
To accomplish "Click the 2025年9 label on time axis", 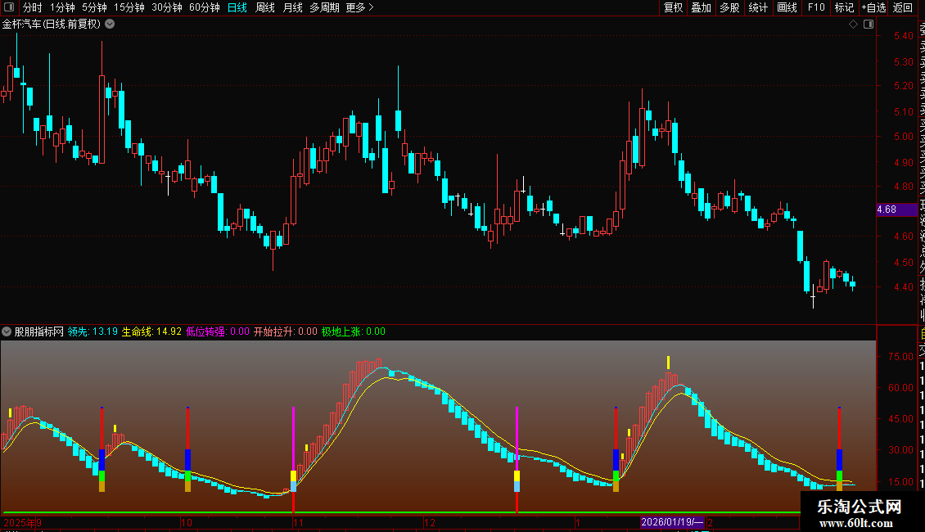I will coord(22,522).
